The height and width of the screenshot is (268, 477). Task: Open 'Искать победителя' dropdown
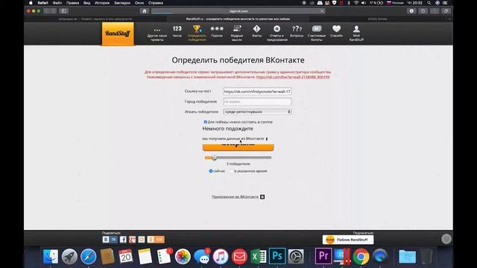(257, 112)
